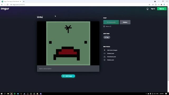Click the imgur URL in the address bar
This screenshot has height=95, width=169.
click(x=18, y=5)
